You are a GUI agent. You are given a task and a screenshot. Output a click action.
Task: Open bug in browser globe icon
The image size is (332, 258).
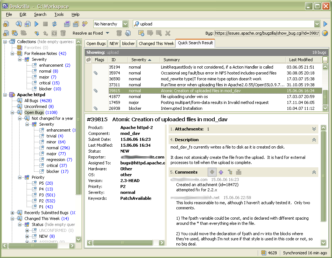[325, 33]
